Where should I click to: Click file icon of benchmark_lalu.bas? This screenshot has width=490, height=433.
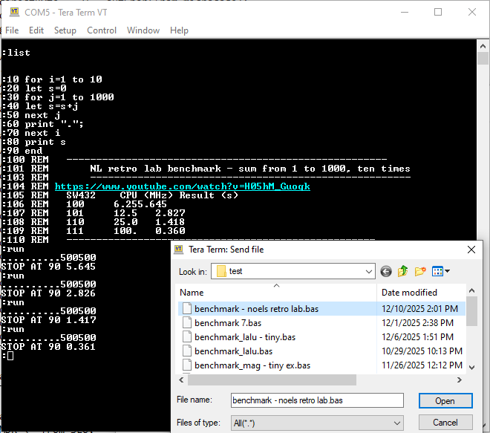pyautogui.click(x=186, y=351)
